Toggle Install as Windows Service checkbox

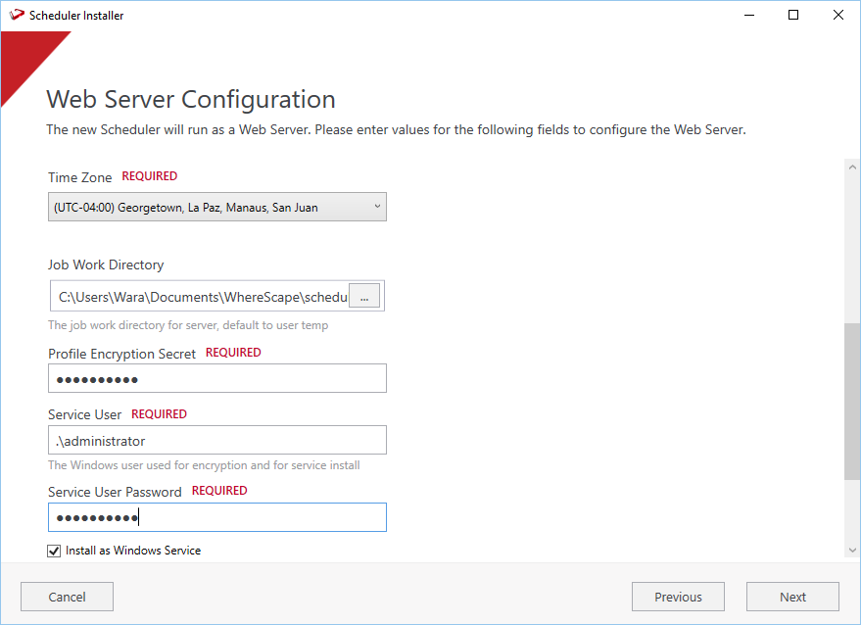(54, 551)
